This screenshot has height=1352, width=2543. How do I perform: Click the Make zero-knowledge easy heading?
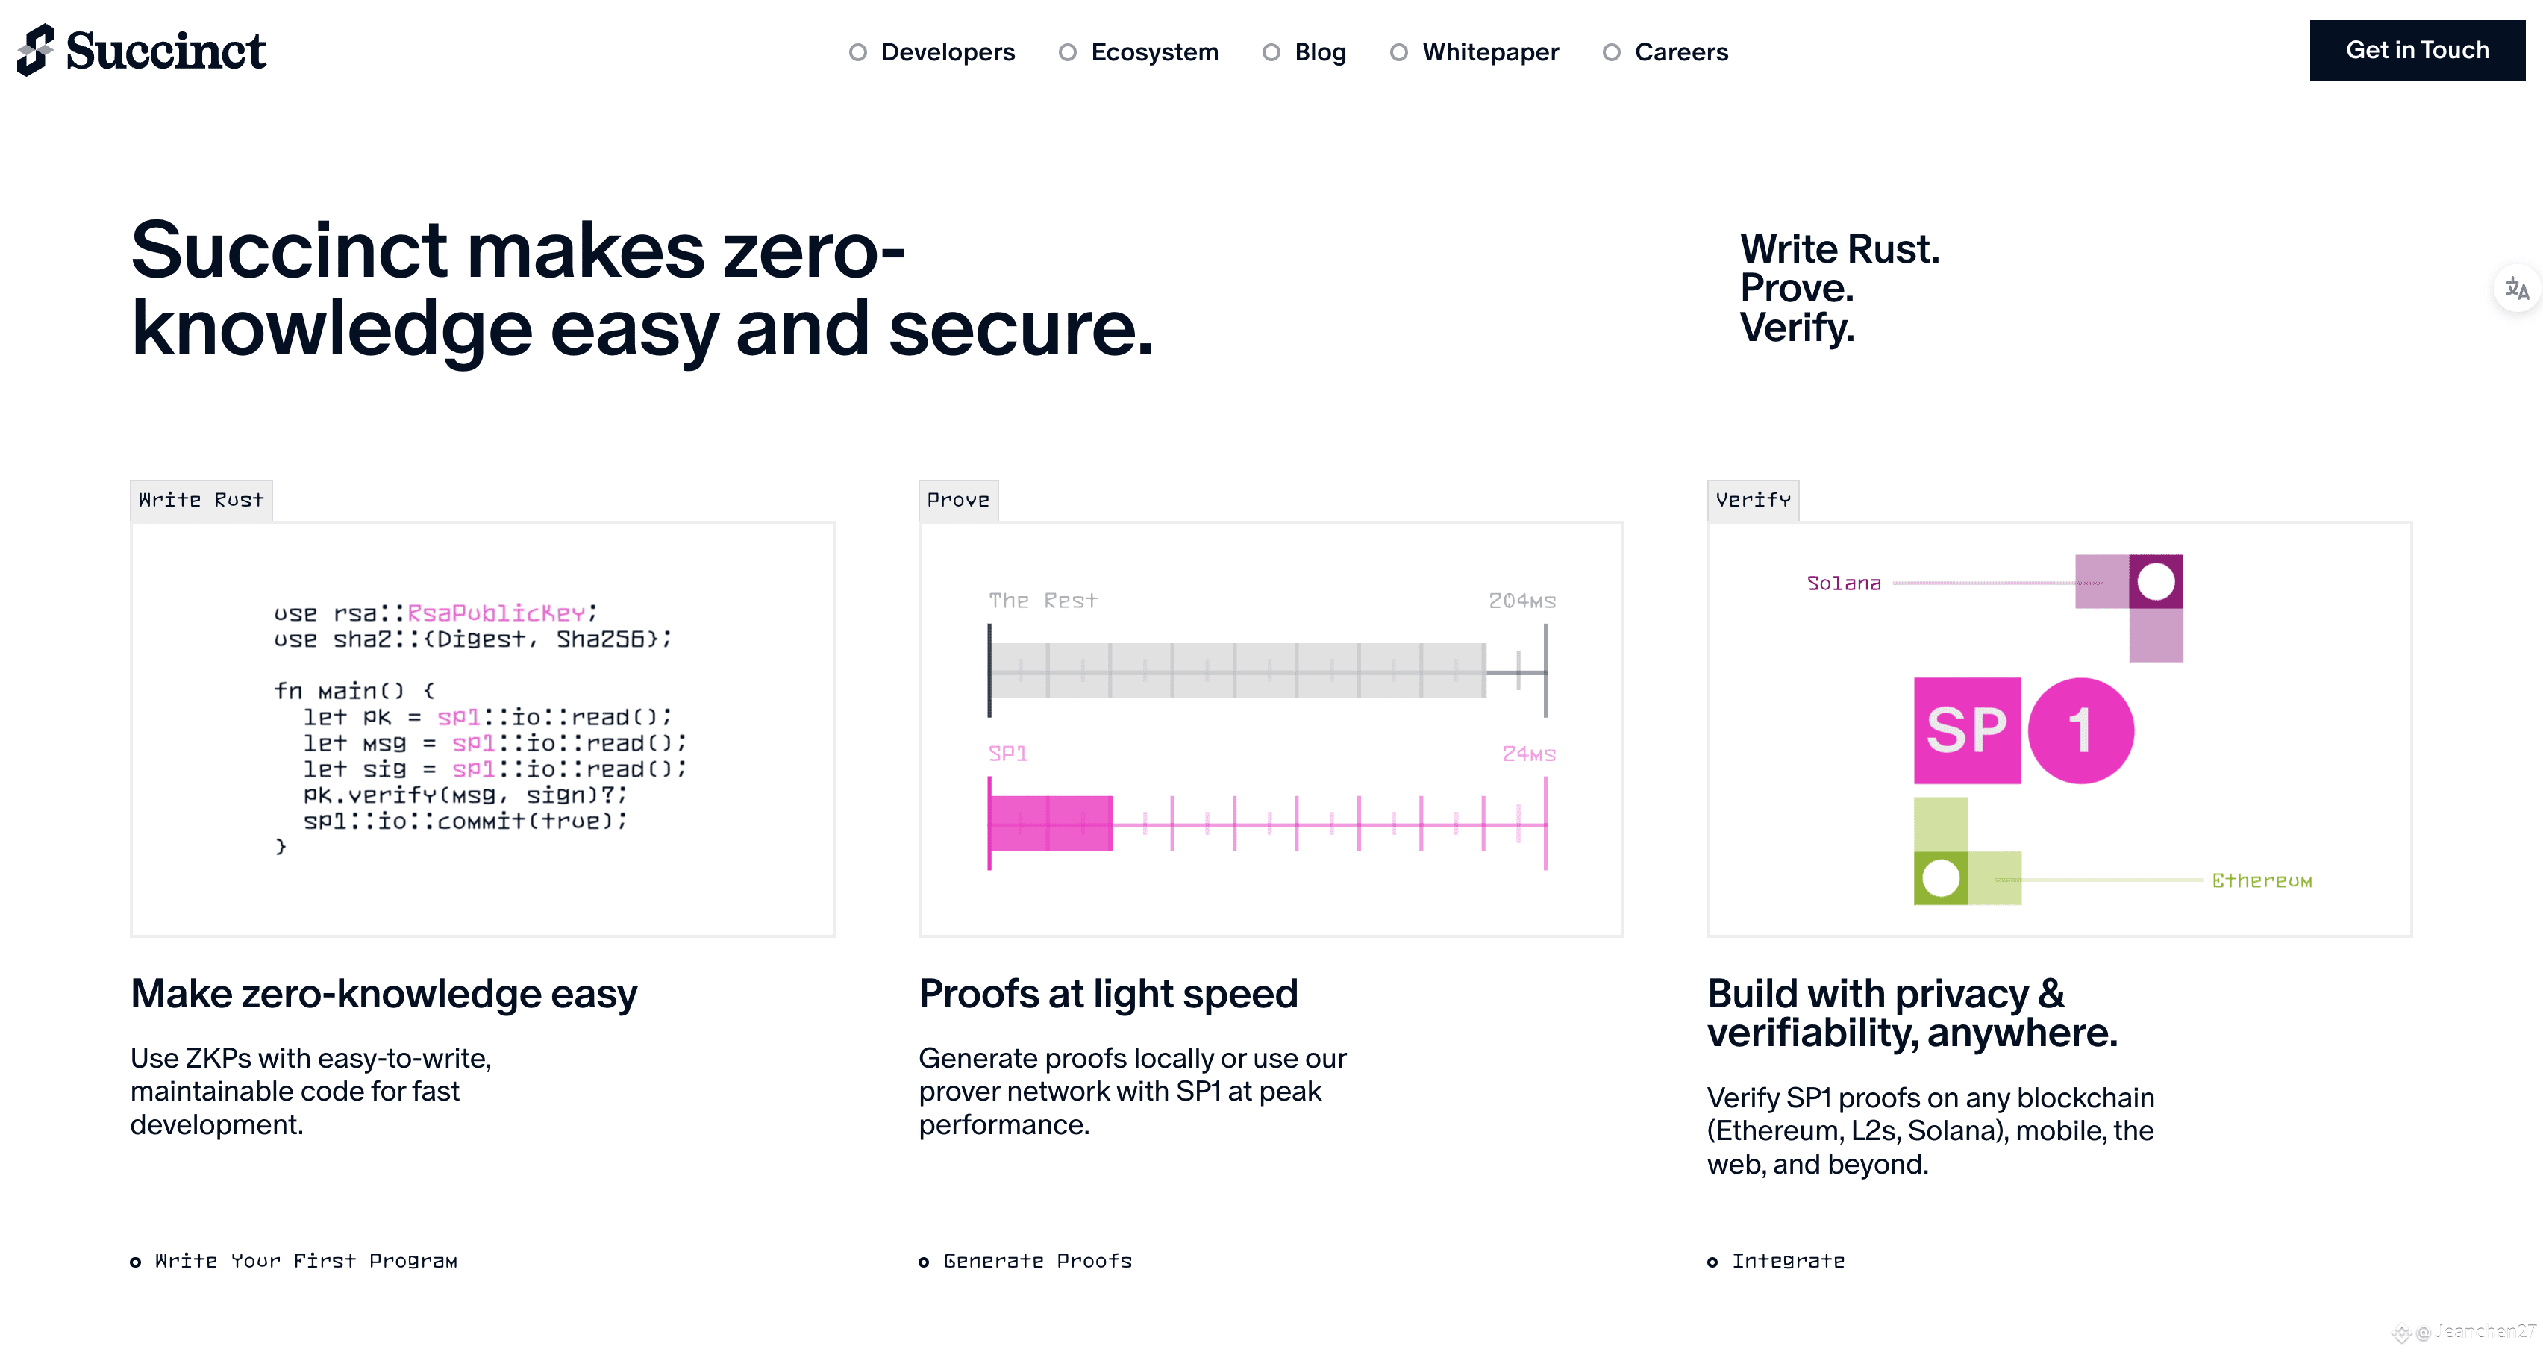(x=384, y=994)
